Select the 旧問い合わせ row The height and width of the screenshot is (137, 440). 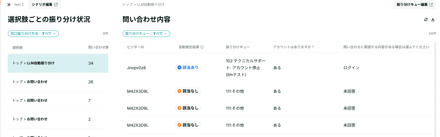(x=58, y=101)
